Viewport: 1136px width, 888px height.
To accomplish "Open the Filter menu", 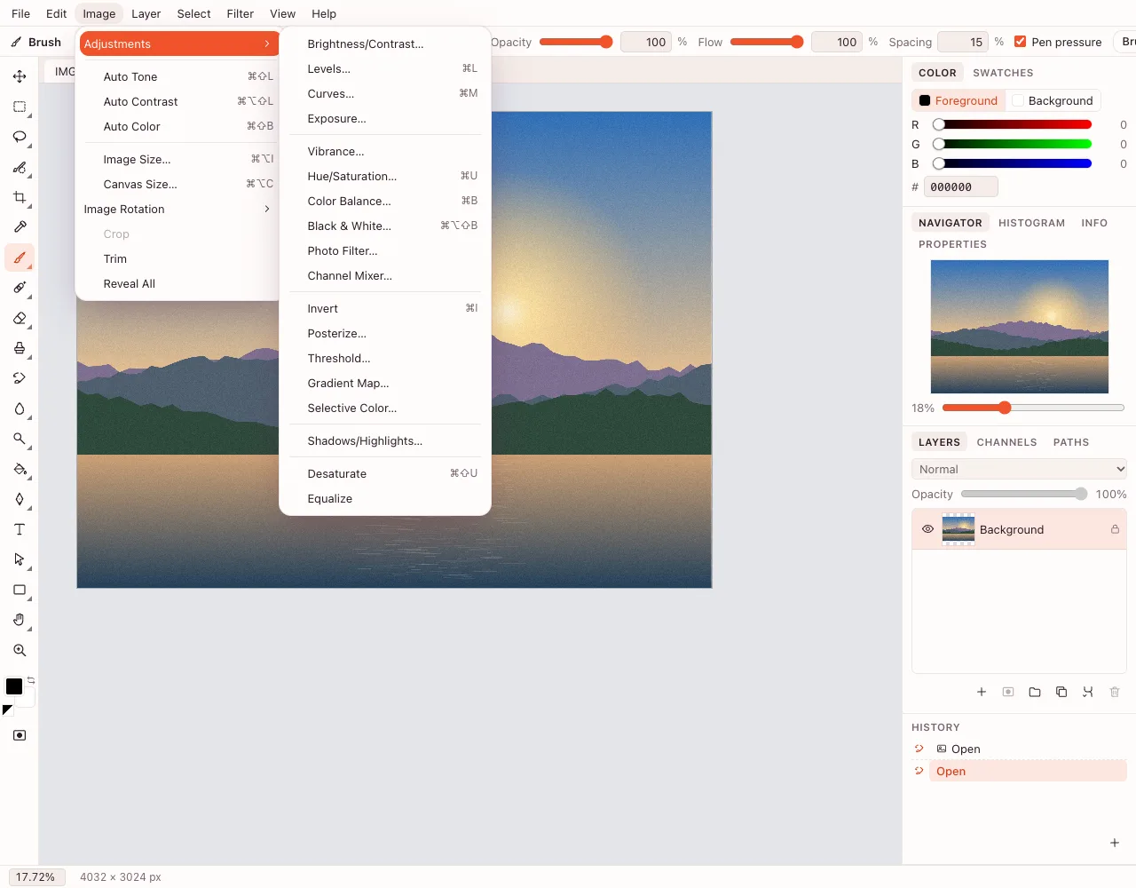I will [x=240, y=13].
